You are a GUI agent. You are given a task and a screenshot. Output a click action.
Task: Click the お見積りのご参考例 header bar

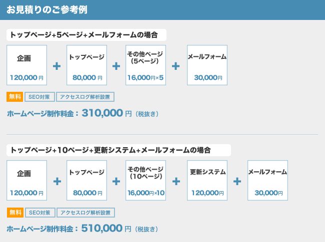coord(162,10)
